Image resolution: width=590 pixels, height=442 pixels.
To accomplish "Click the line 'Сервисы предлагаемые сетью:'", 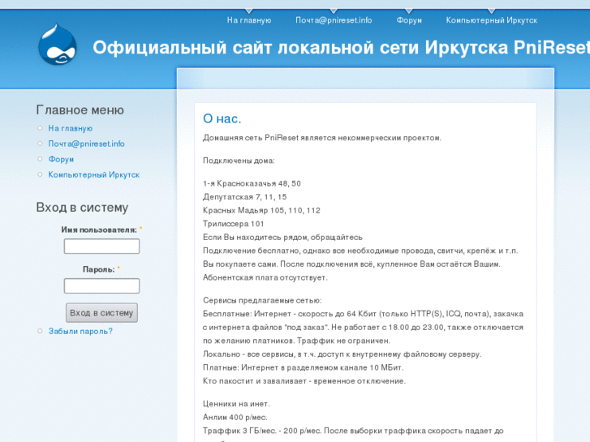I will click(x=262, y=301).
